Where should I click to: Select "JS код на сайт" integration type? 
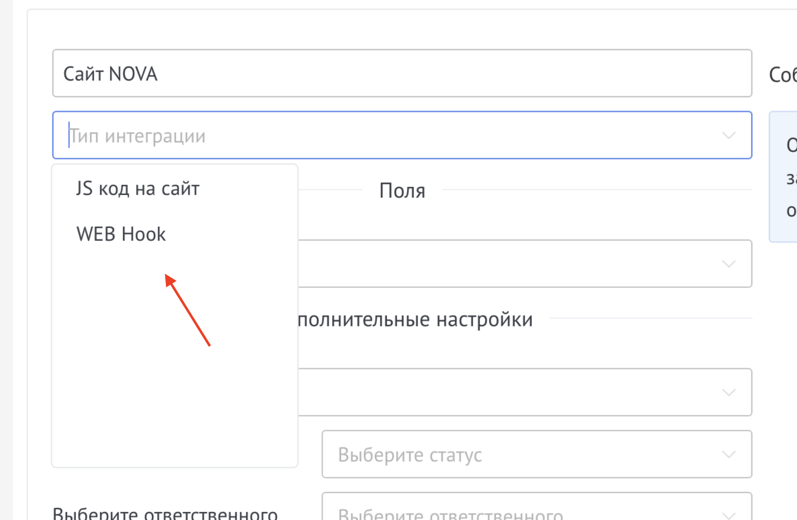coord(137,187)
